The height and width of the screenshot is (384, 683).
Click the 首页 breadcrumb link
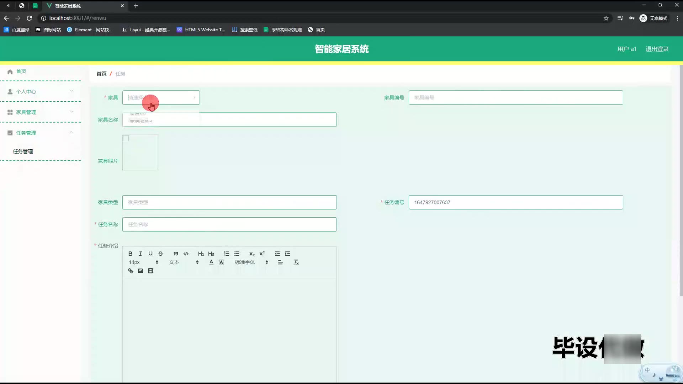(101, 74)
